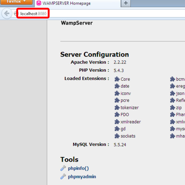Click the wrench icon beside phpinfo()
Image resolution: width=185 pixels, height=185 pixels.
click(63, 168)
